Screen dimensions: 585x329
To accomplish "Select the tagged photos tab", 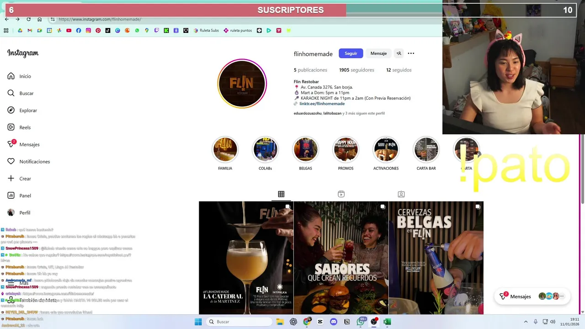I will coord(401,194).
